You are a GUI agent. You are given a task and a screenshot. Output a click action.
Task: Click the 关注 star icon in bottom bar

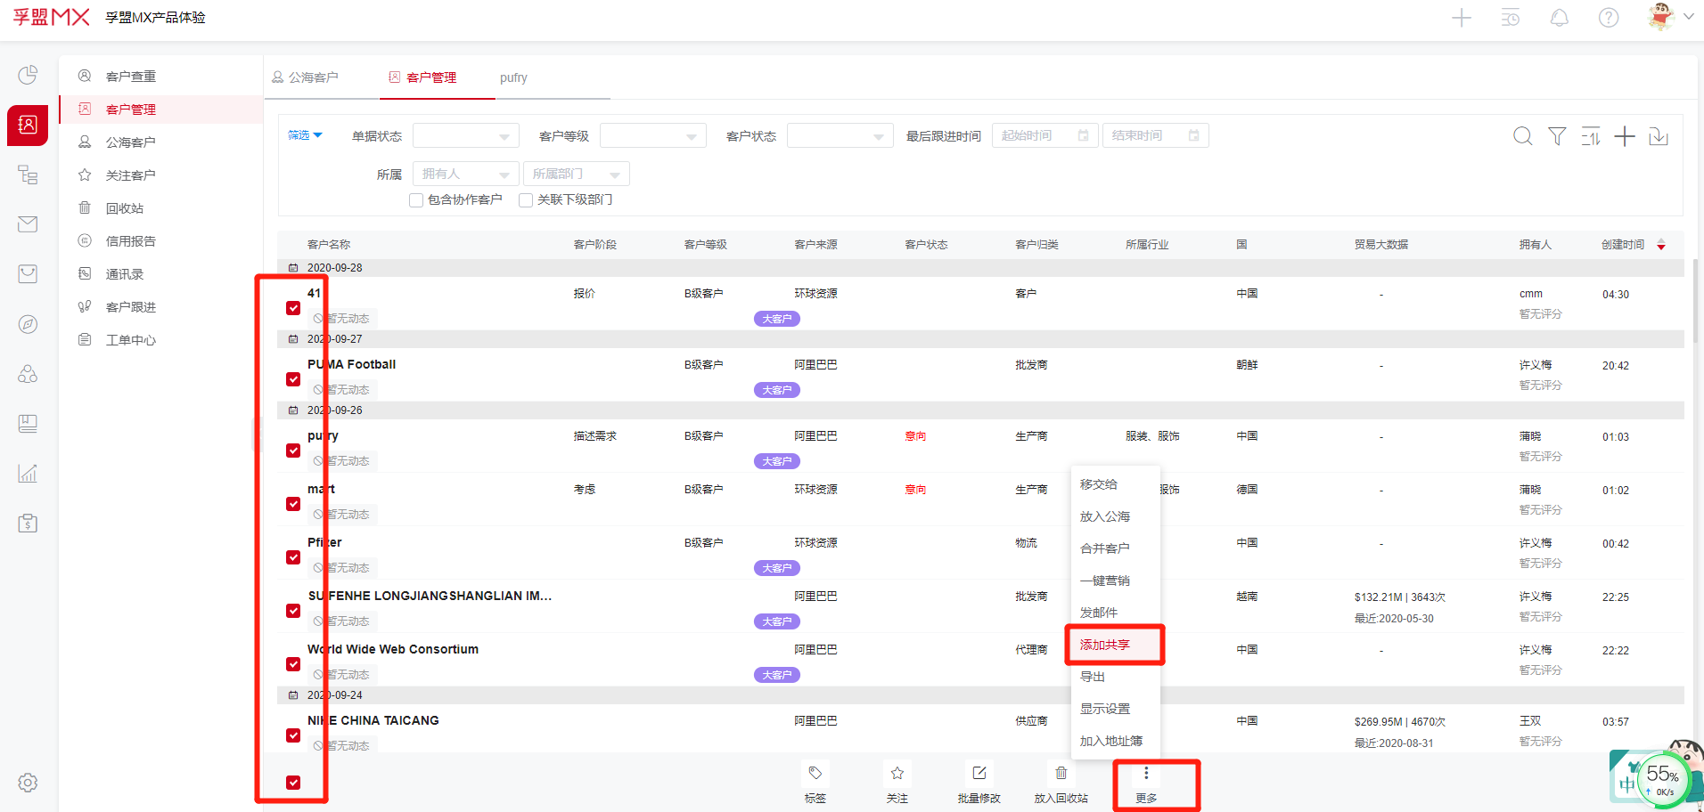(x=897, y=774)
